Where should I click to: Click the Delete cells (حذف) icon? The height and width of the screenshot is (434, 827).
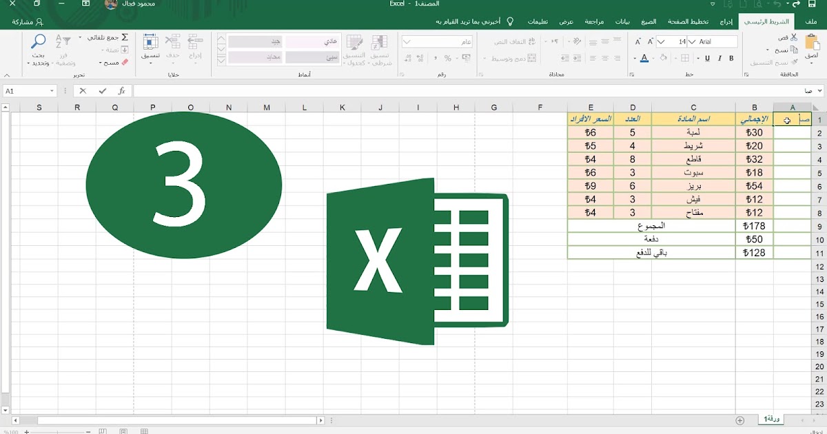172,41
